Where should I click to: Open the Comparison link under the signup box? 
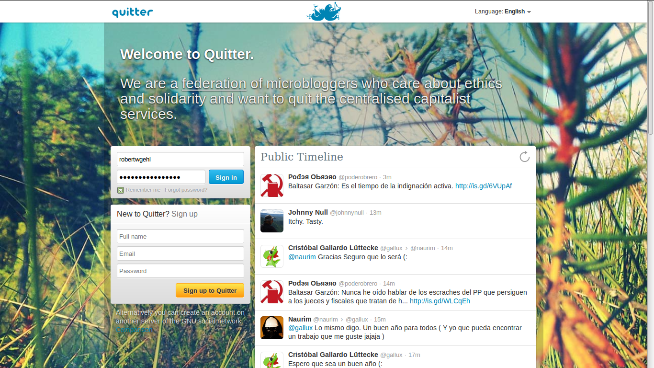135,330
